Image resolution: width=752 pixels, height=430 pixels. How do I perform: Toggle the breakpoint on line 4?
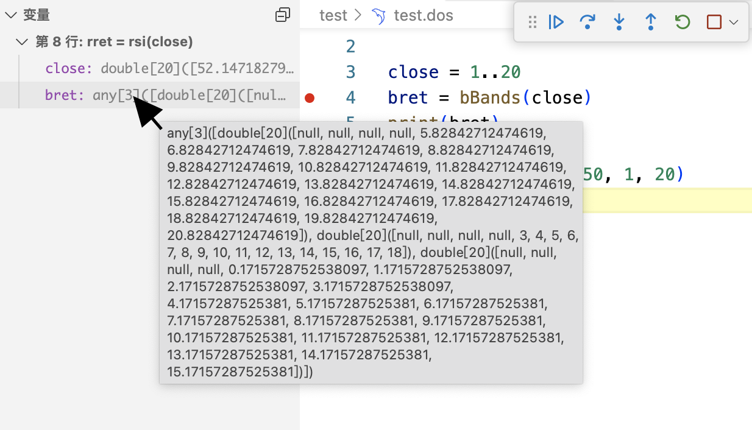310,97
